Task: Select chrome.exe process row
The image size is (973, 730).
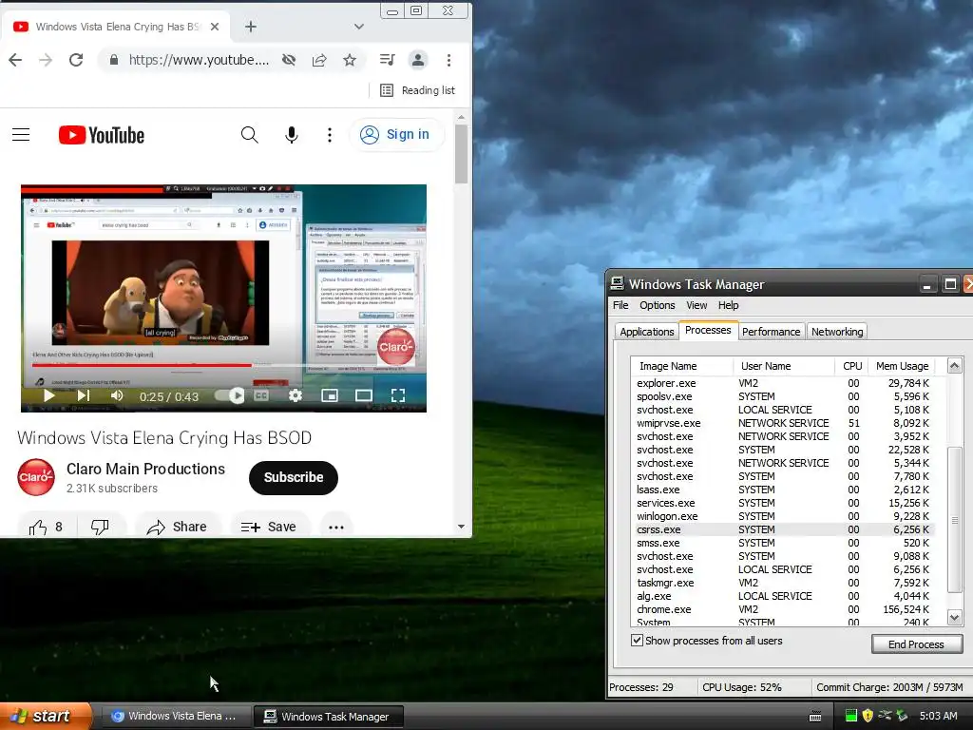Action: tap(783, 609)
